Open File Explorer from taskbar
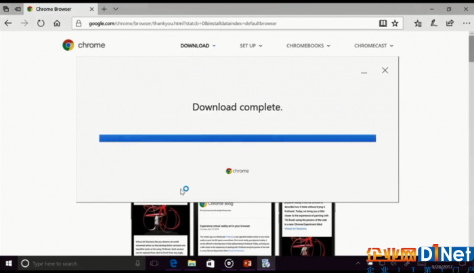Screen dimensions: 474x273 pos(192,264)
